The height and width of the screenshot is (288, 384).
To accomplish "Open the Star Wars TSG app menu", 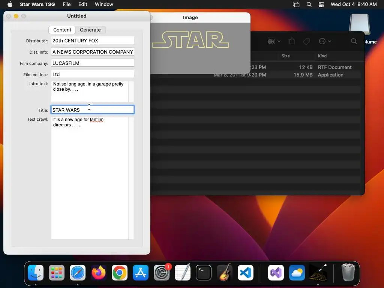I will [37, 4].
